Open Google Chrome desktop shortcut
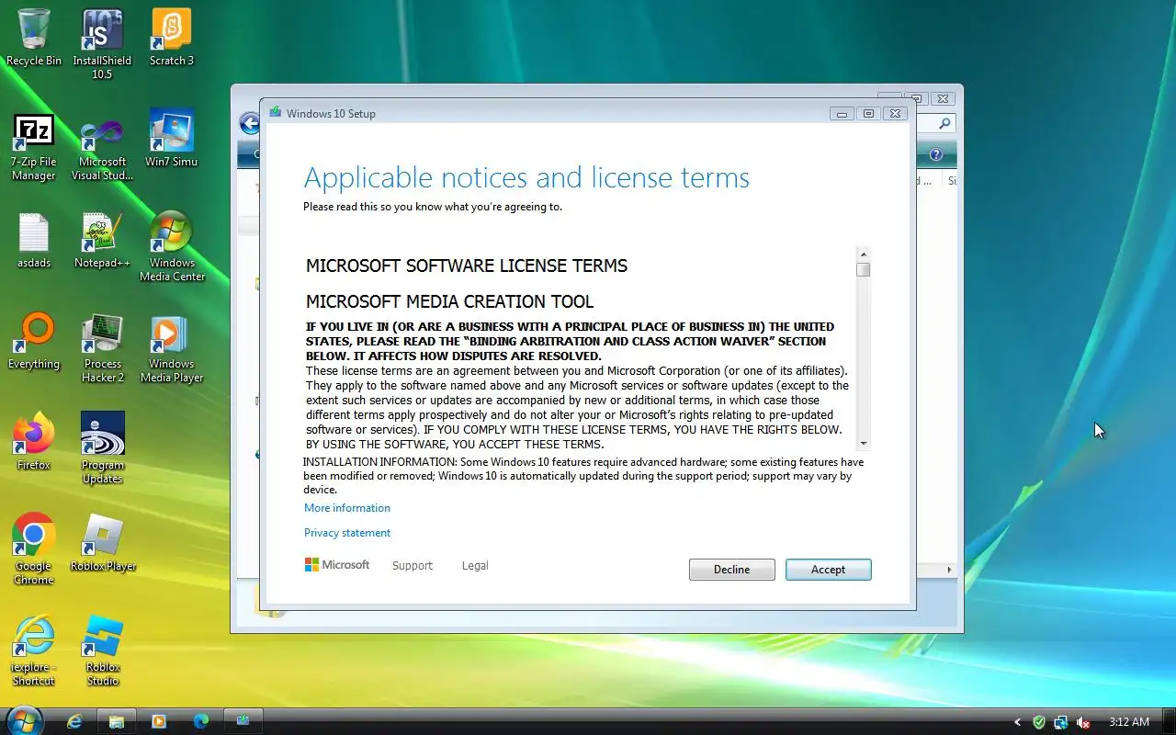This screenshot has height=735, width=1176. 34,549
